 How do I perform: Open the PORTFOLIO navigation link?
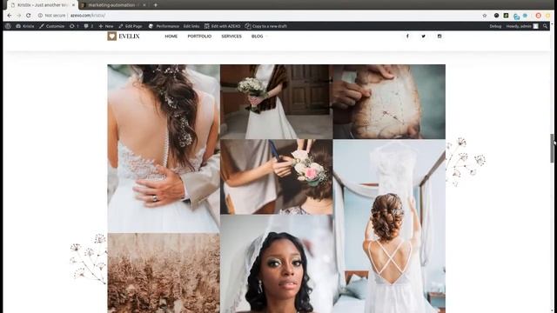click(199, 37)
